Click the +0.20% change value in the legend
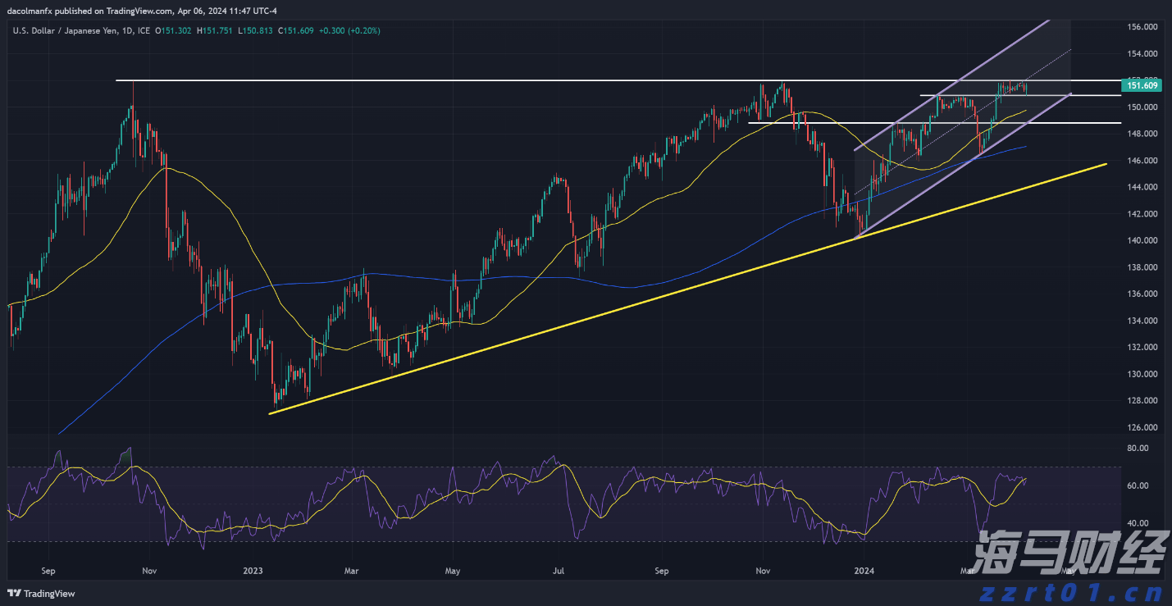 [364, 30]
